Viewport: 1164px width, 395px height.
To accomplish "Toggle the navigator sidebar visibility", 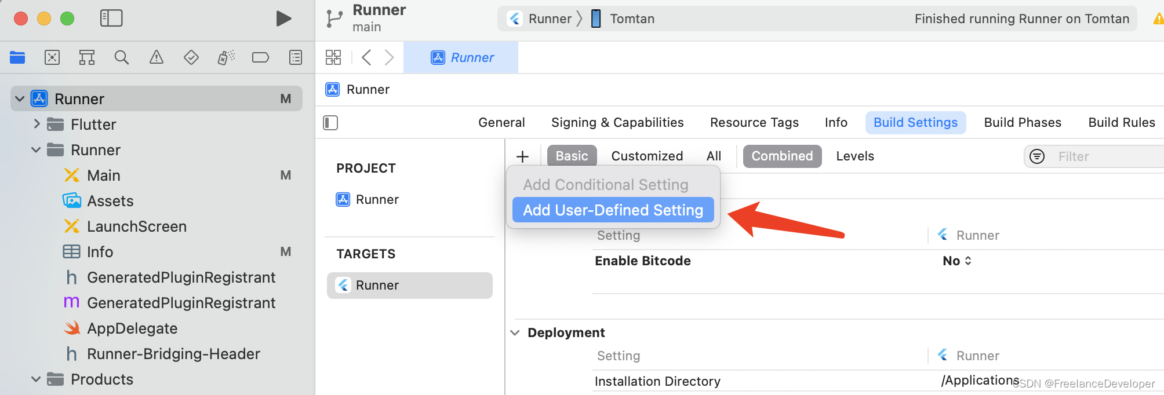I will point(111,19).
